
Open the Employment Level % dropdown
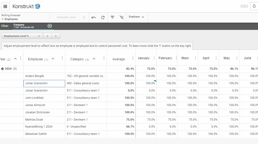click(22, 36)
